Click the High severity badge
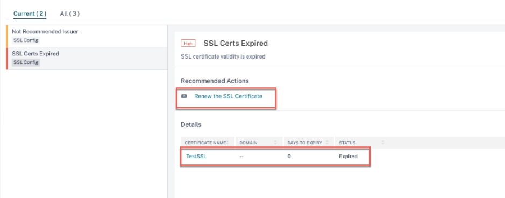This screenshot has width=505, height=198. (x=188, y=43)
